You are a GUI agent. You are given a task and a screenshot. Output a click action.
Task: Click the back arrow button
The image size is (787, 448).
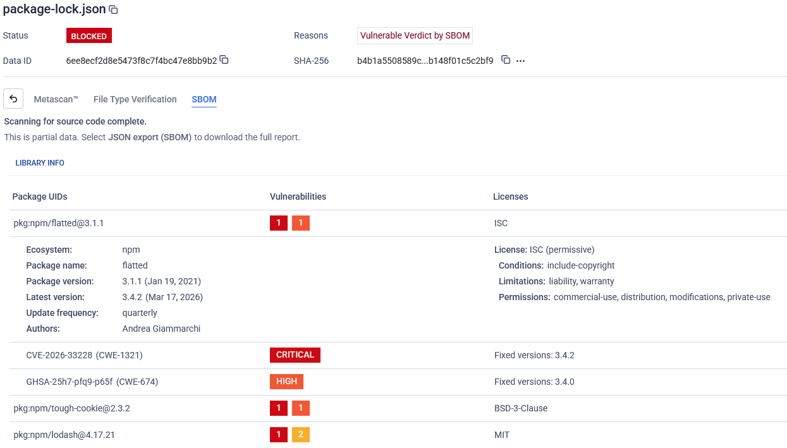click(x=13, y=99)
